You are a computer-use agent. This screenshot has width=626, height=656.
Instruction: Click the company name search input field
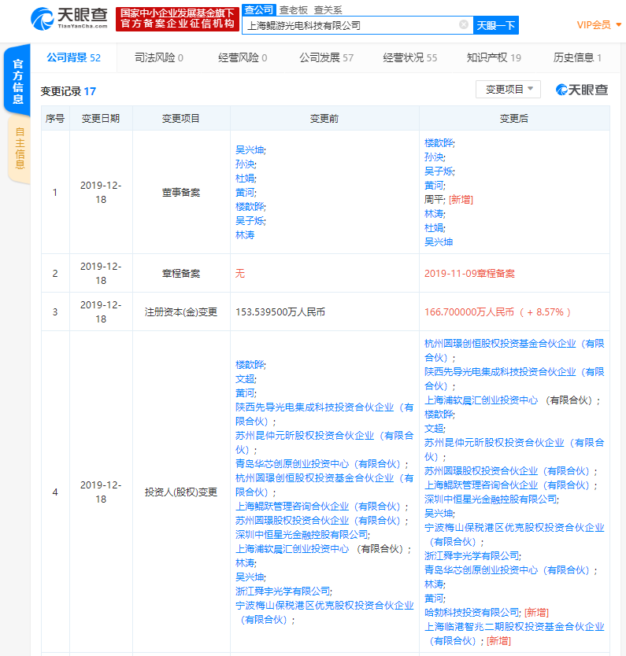(x=350, y=25)
